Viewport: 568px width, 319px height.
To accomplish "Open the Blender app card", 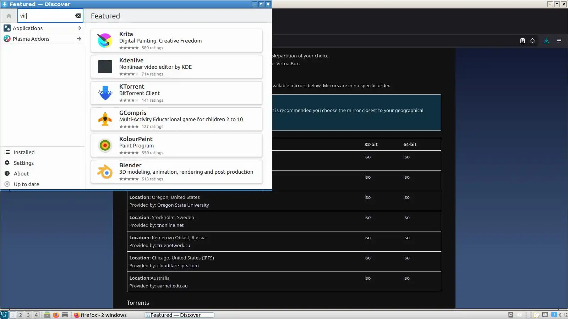I will [176, 172].
